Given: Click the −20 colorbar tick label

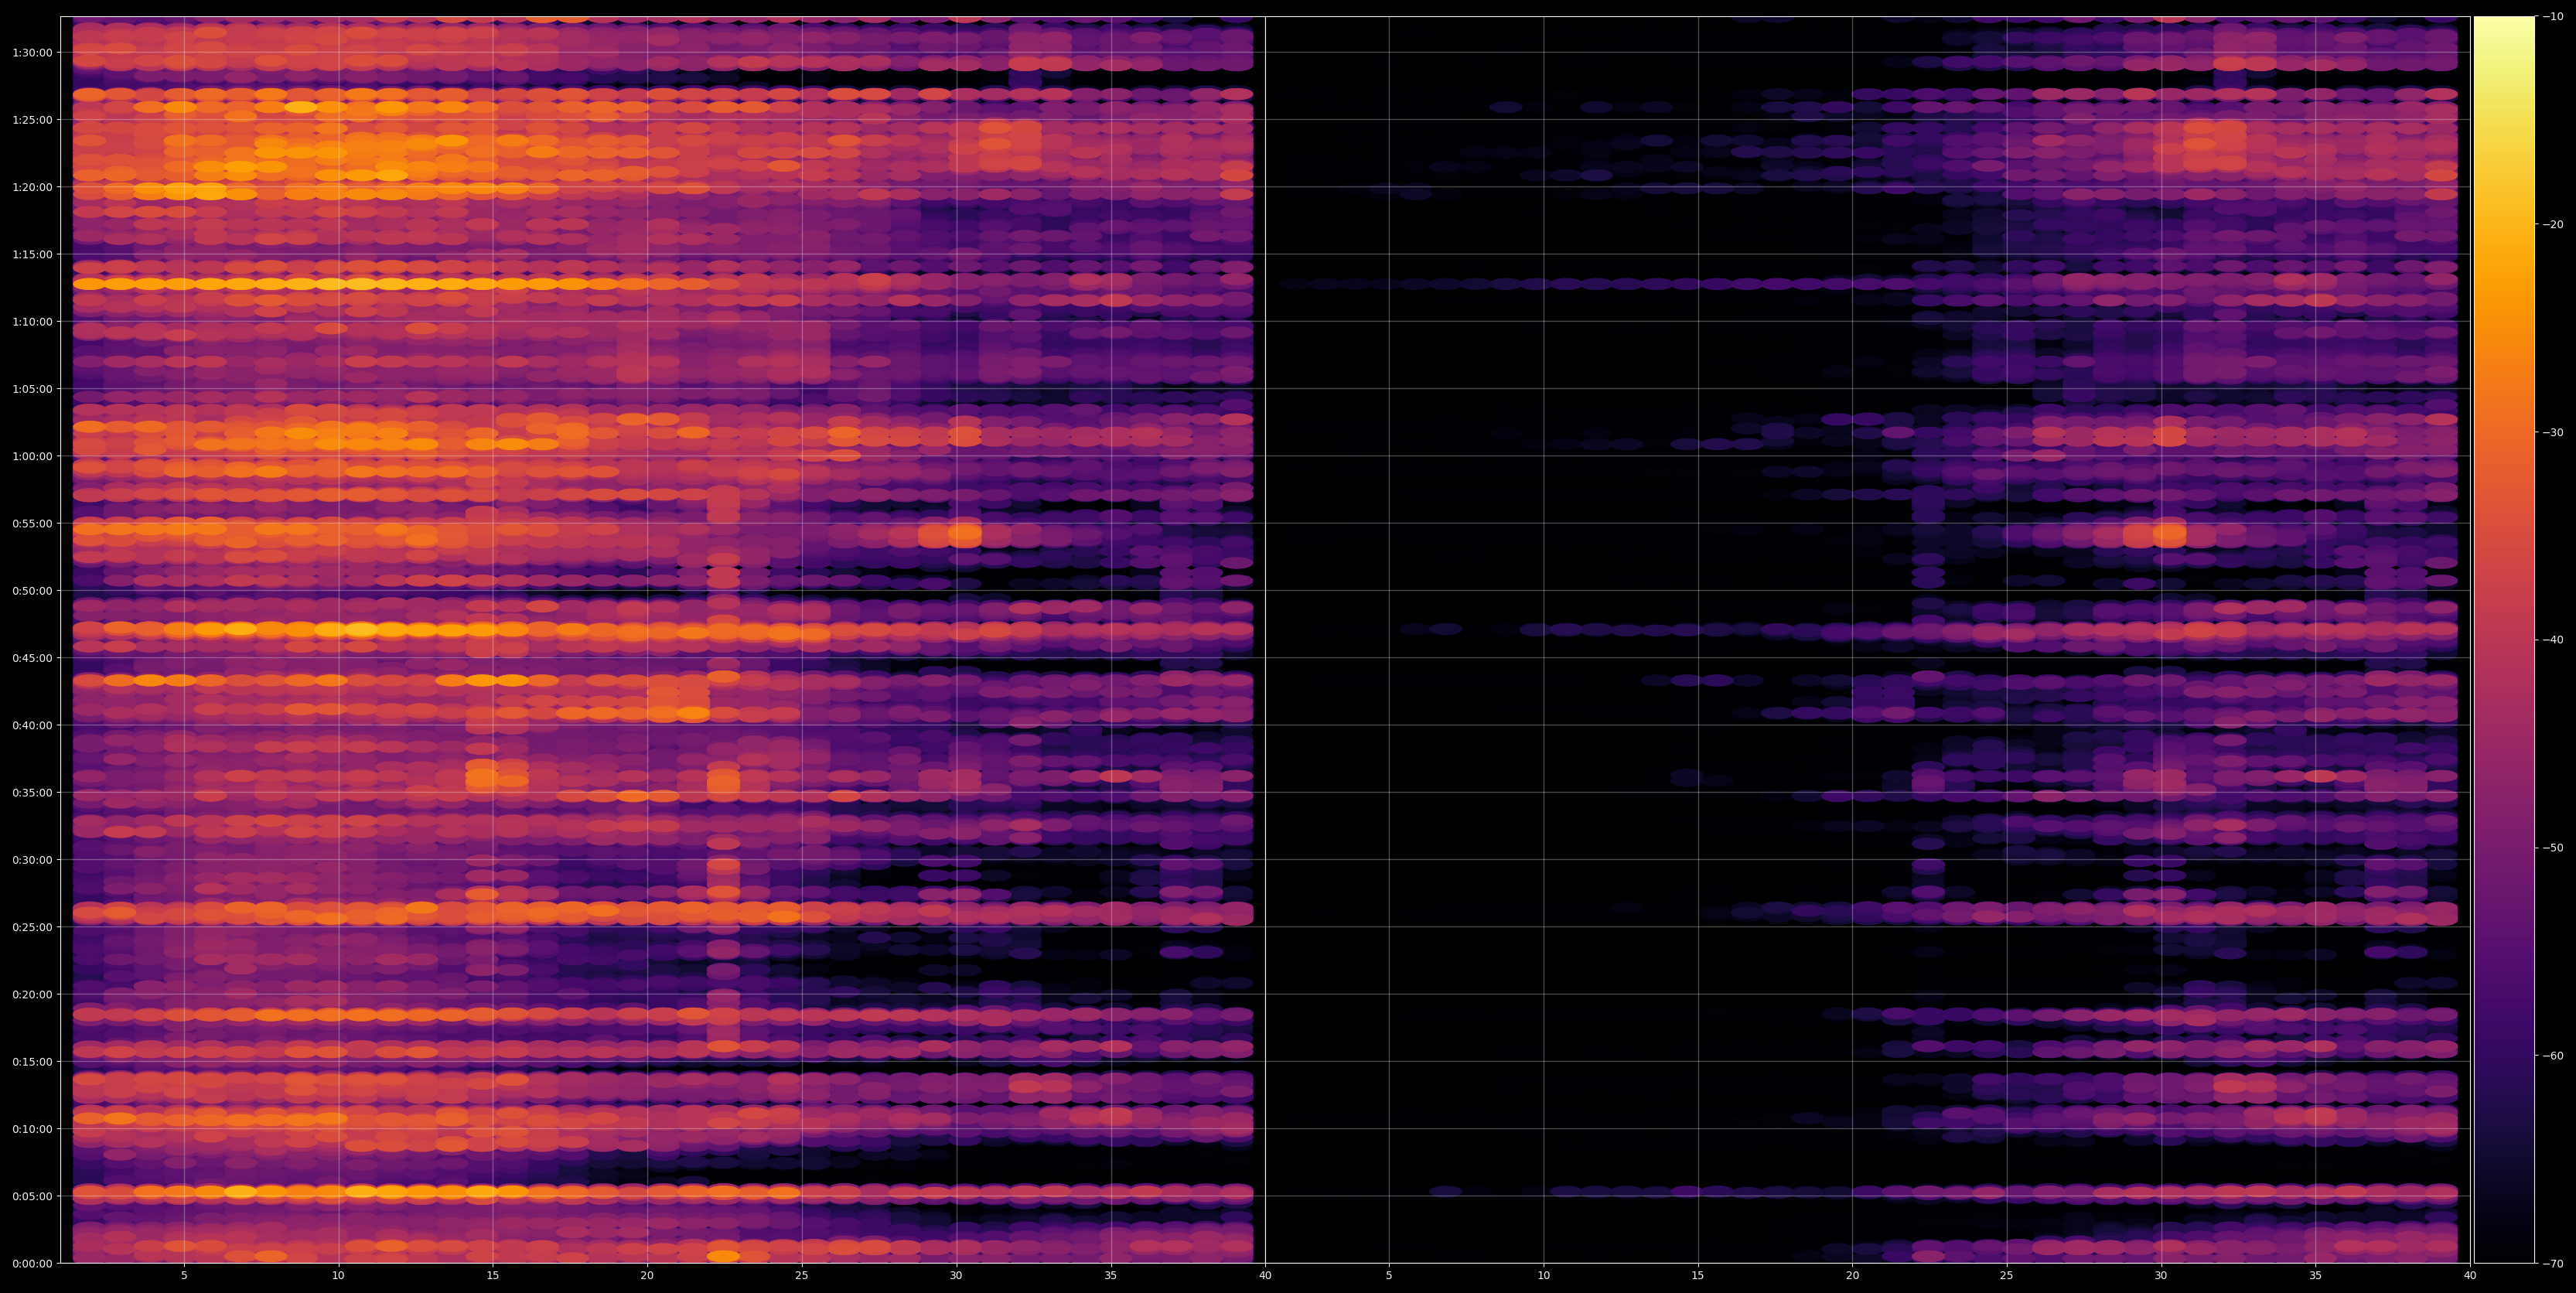Looking at the screenshot, I should tap(2551, 224).
